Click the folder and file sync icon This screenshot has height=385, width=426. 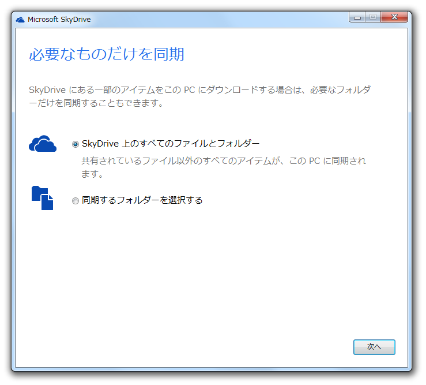(43, 198)
